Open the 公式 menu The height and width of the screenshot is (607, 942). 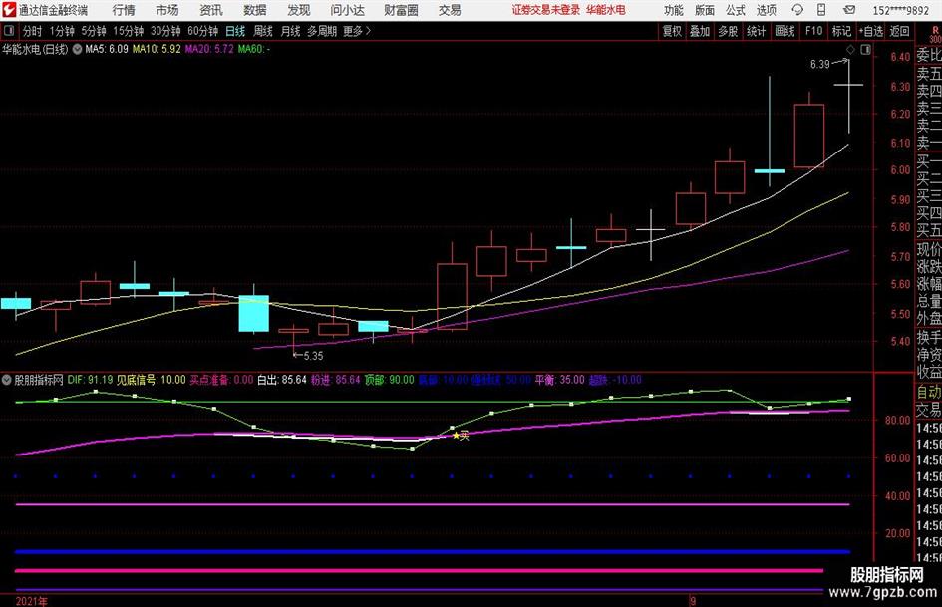[x=736, y=10]
